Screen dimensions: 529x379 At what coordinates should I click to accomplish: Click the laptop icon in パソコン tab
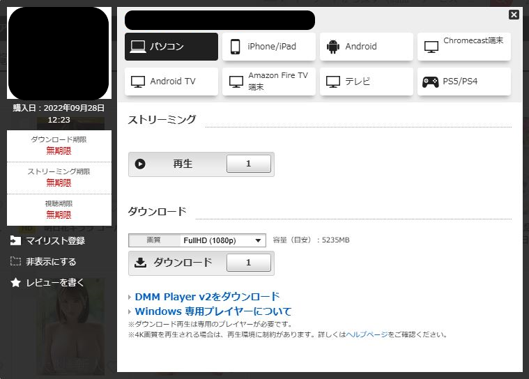click(138, 47)
